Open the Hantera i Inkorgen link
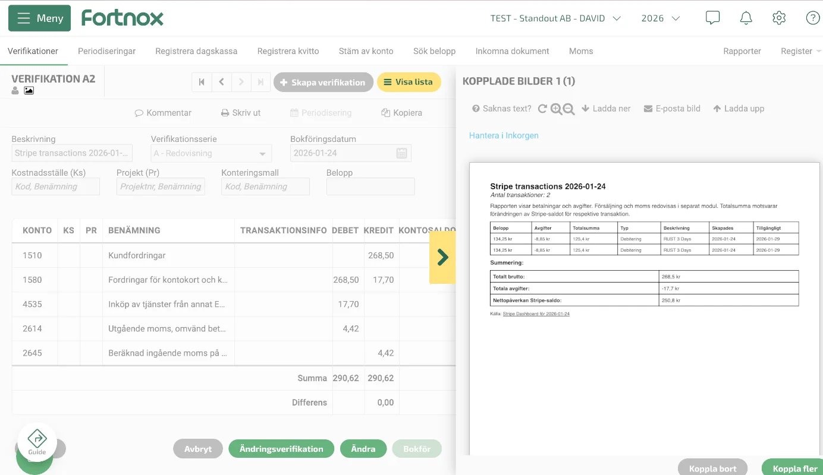Viewport: 823px width, 475px height. click(504, 135)
